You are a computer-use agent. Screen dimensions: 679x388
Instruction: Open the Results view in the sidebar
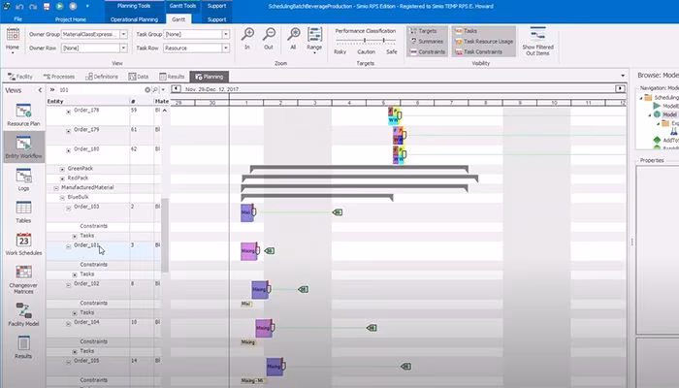click(x=23, y=347)
